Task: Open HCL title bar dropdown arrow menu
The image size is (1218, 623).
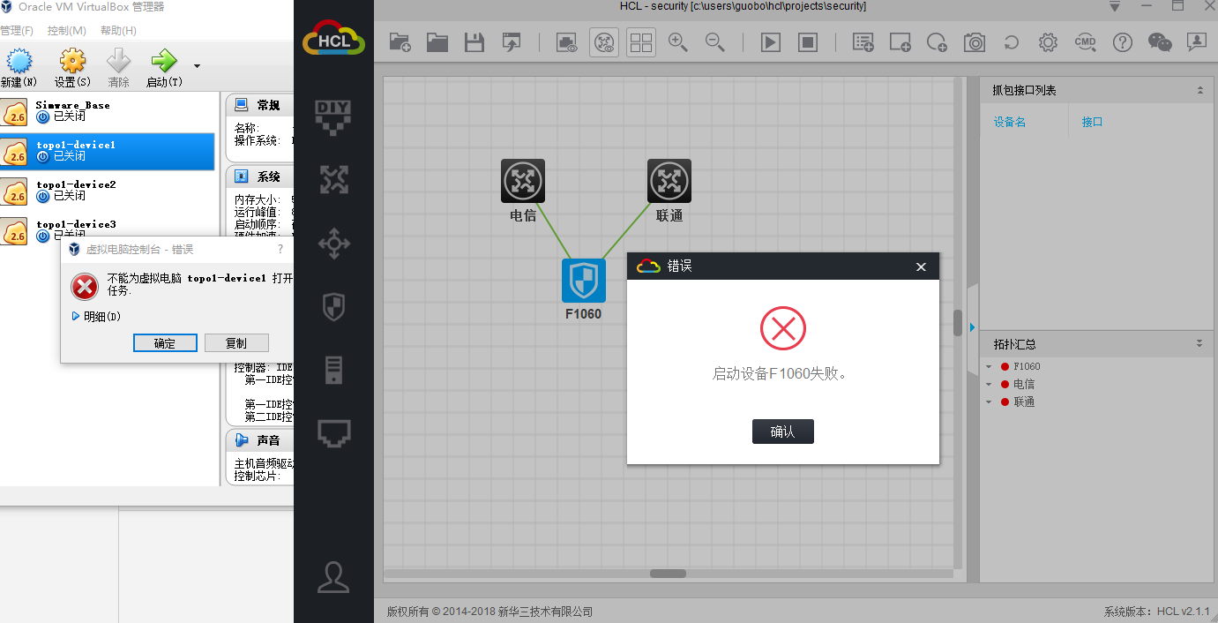Action: click(1115, 6)
